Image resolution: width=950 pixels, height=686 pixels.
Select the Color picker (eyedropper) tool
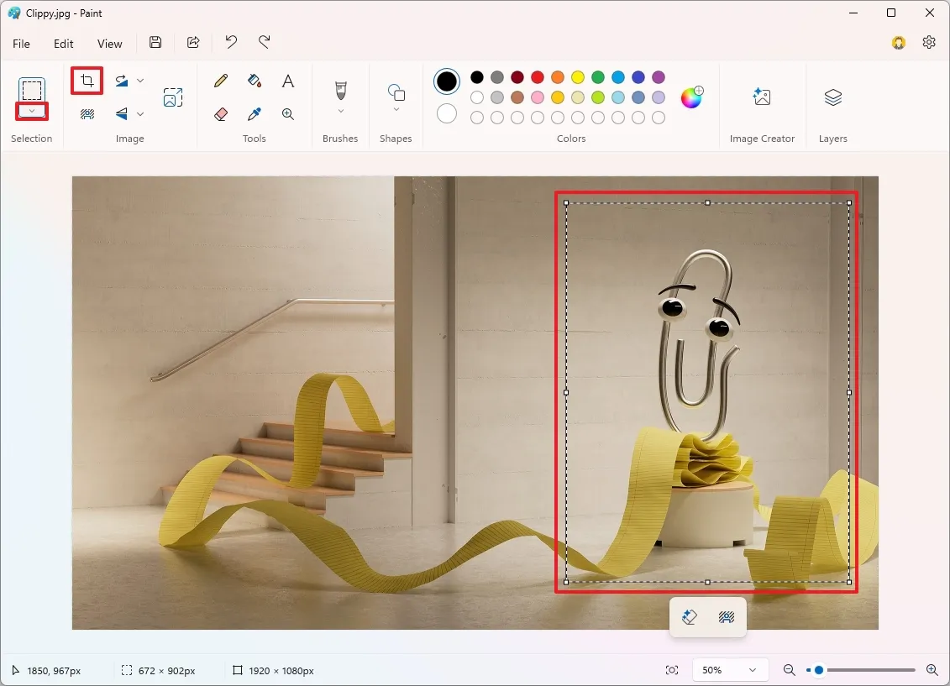coord(254,113)
